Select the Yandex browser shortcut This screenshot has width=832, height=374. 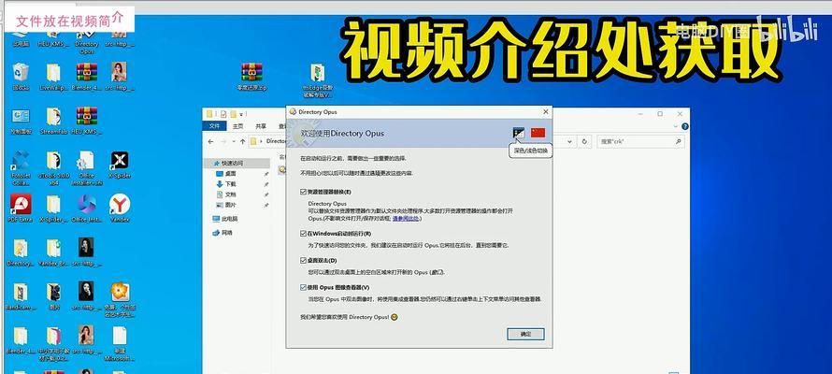click(120, 208)
